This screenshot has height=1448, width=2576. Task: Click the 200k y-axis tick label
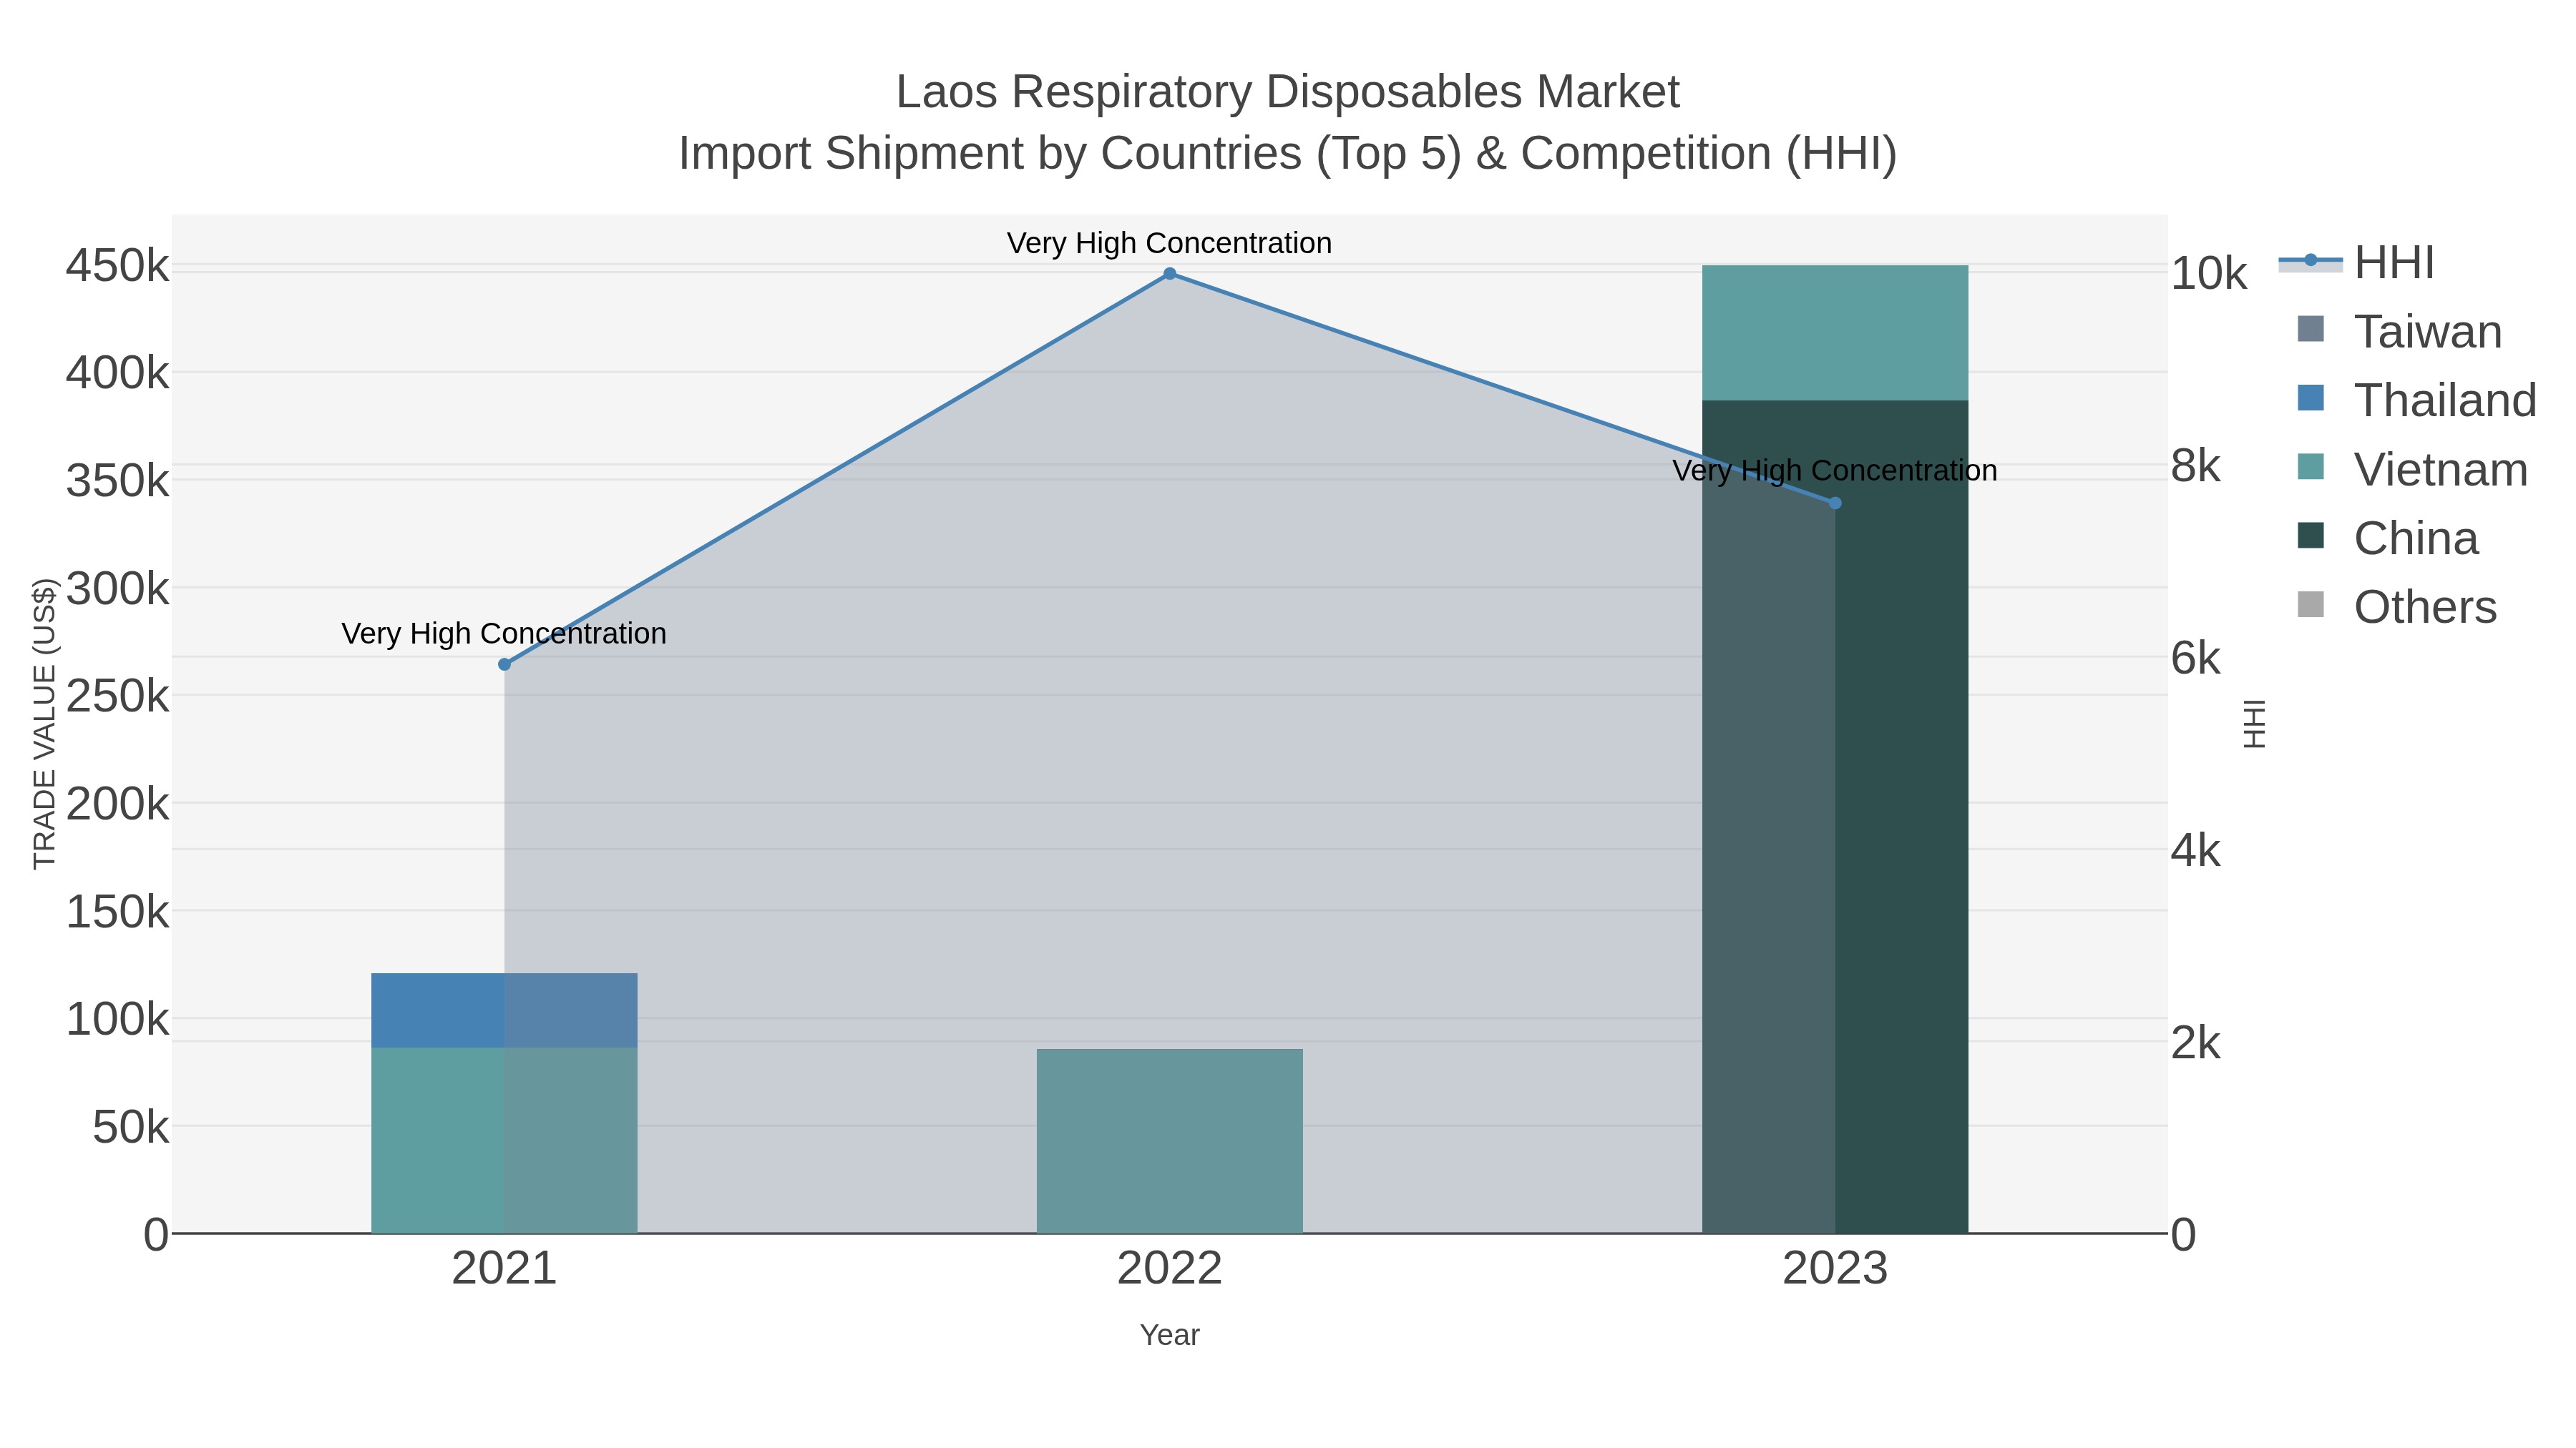[117, 804]
